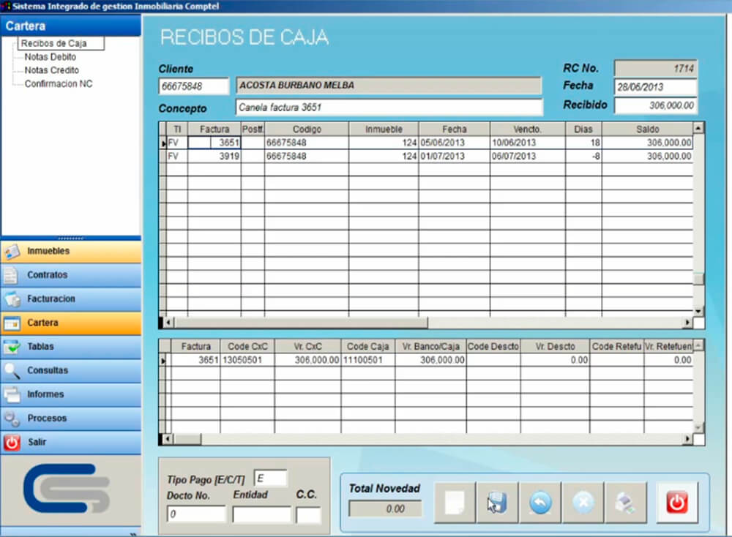The image size is (732, 537).
Task: Switch to the Contratos module
Action: click(x=71, y=275)
